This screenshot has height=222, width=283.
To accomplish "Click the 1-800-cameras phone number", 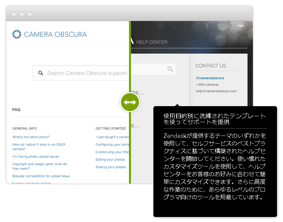I will [x=207, y=84].
